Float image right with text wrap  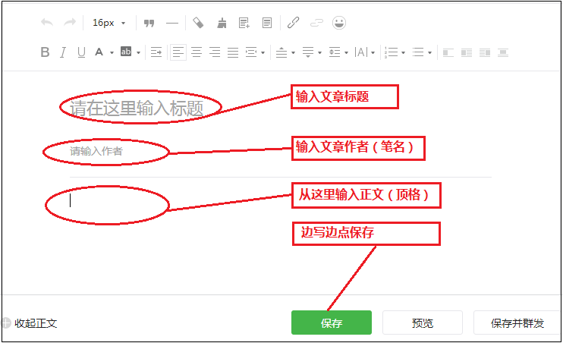point(485,53)
